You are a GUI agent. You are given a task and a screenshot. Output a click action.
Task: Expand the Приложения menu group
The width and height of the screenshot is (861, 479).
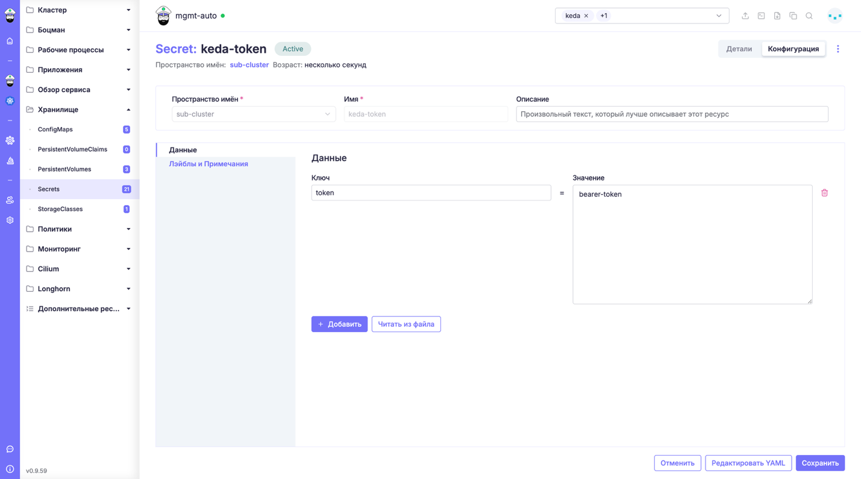[x=80, y=70]
